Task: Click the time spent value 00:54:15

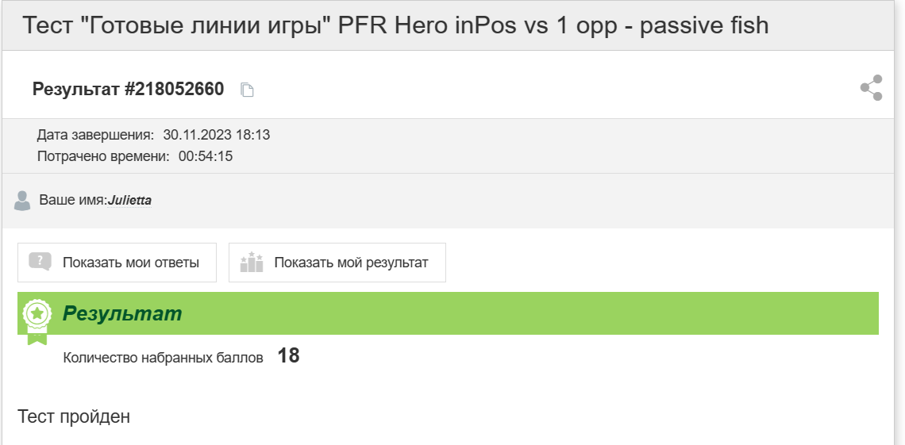Action: coord(206,156)
